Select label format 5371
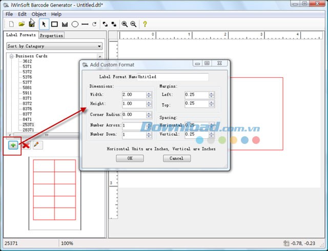This screenshot has height=251, width=328. pos(27,67)
